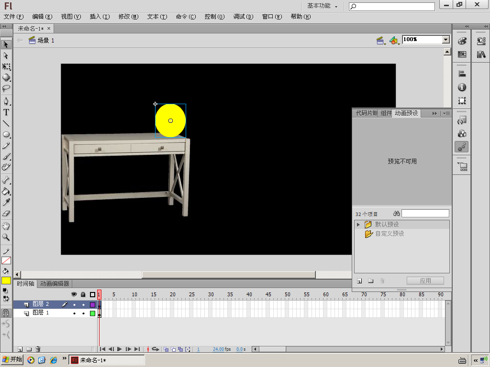This screenshot has width=490, height=367.
Task: Pick the Eraser tool
Action: tap(6, 214)
